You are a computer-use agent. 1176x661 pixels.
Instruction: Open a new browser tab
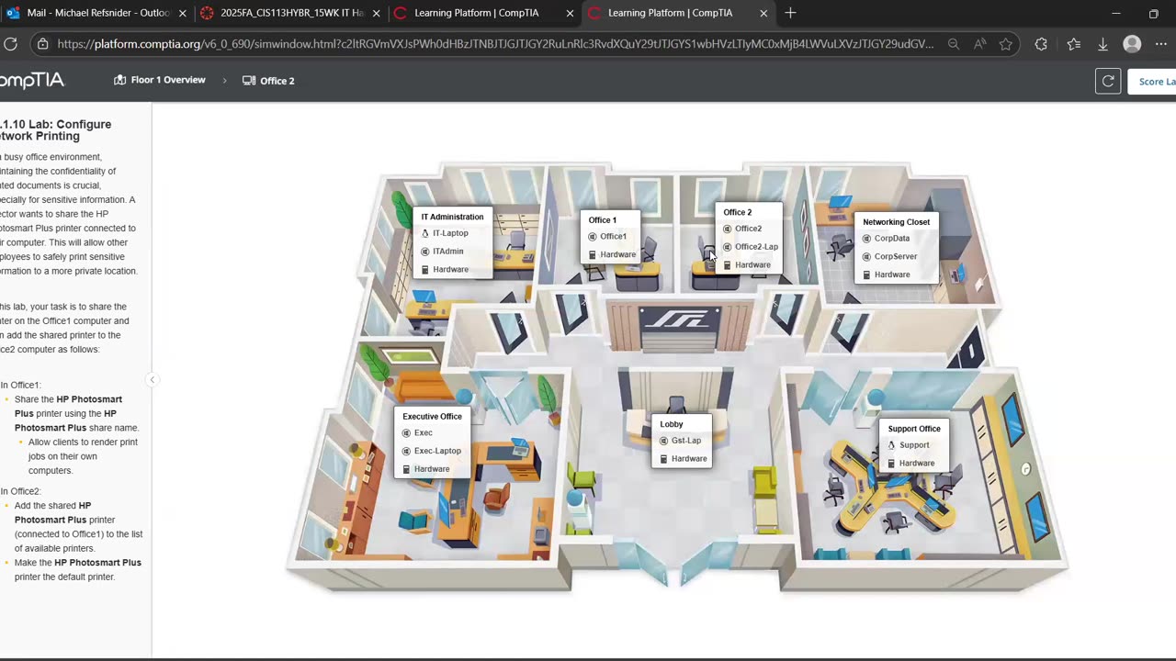[x=791, y=13]
